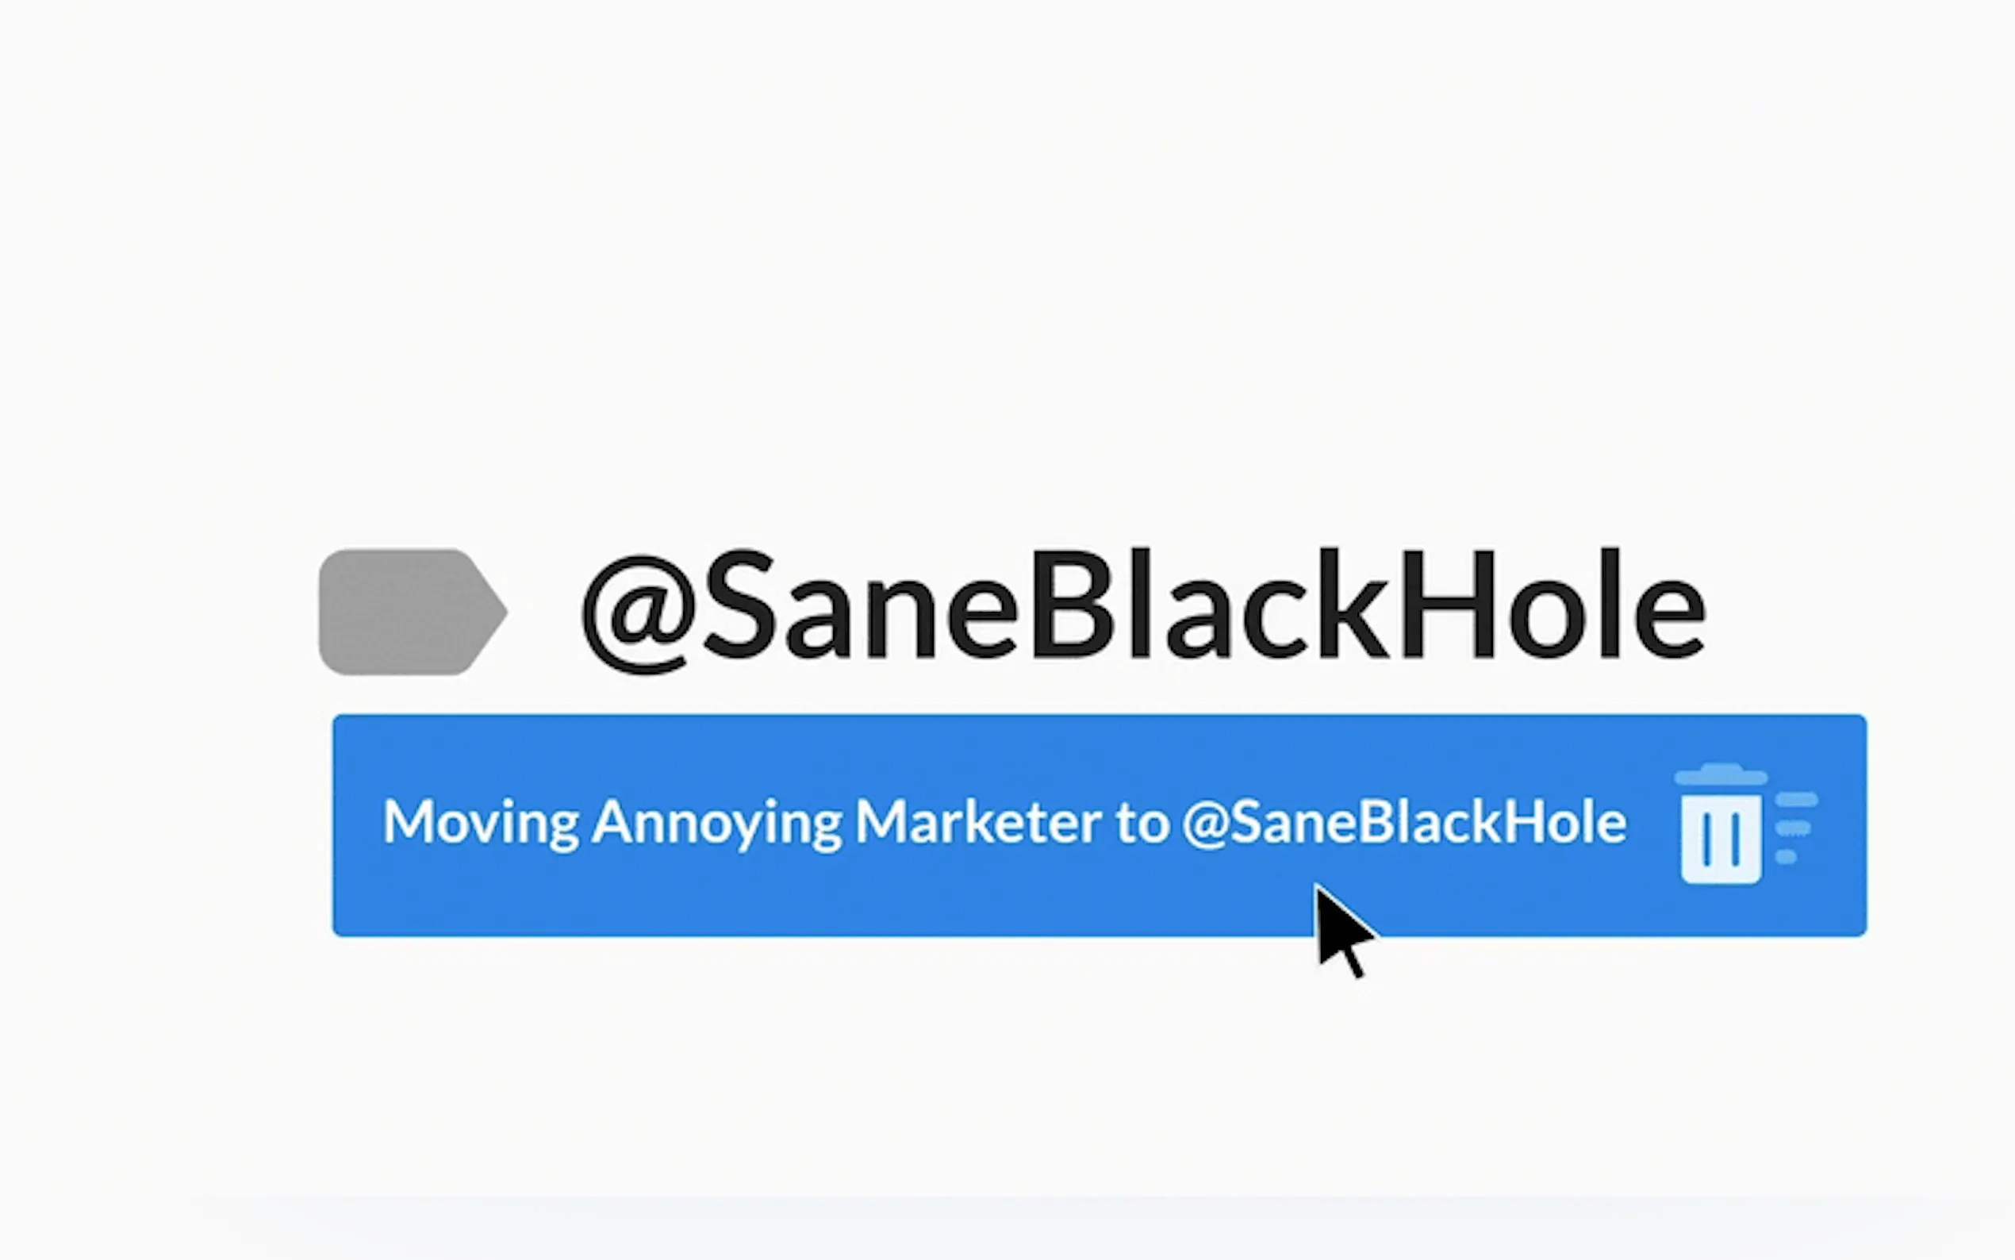The height and width of the screenshot is (1260, 2015).
Task: Click the small "to" in the banner
Action: (x=1142, y=824)
